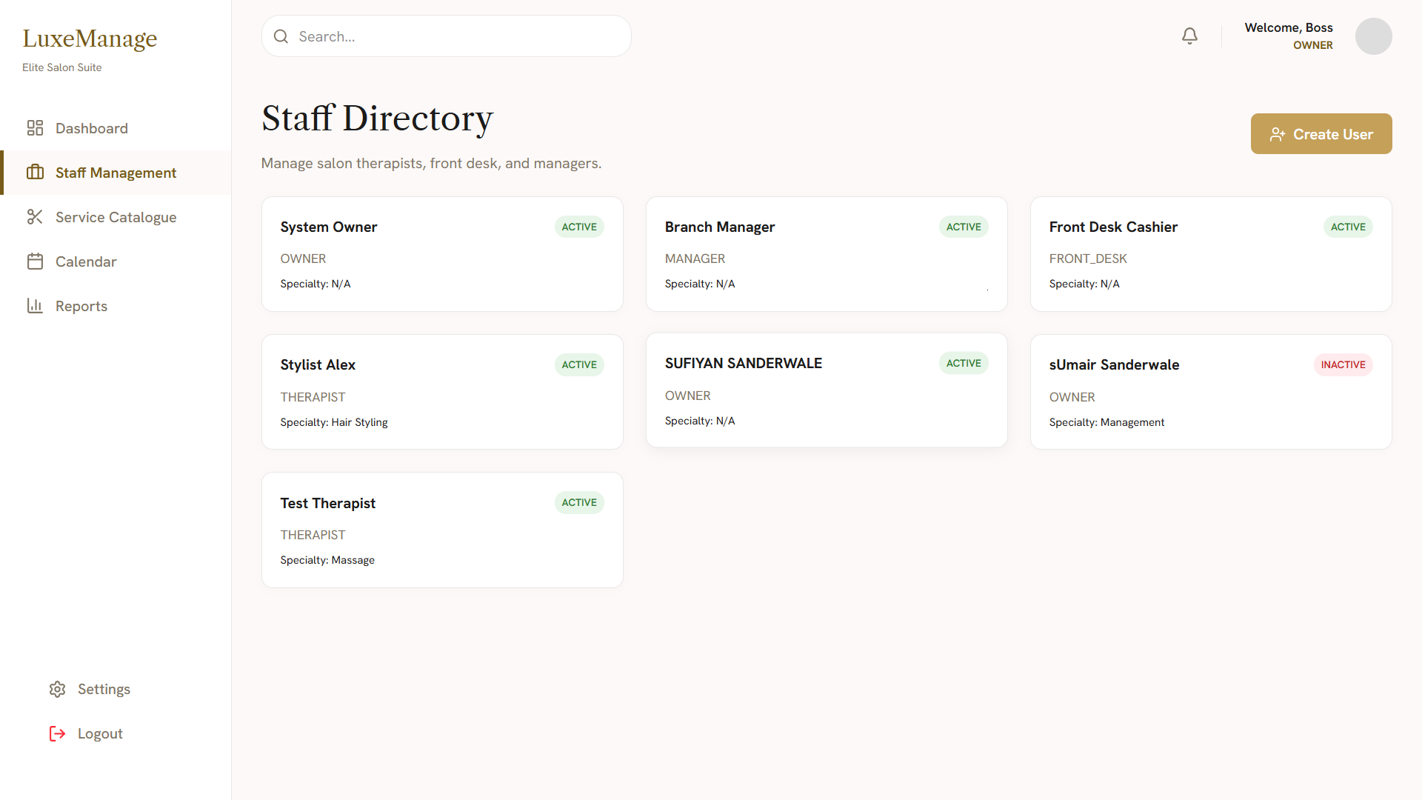
Task: Click Welcome, Boss text in header
Action: pos(1289,27)
